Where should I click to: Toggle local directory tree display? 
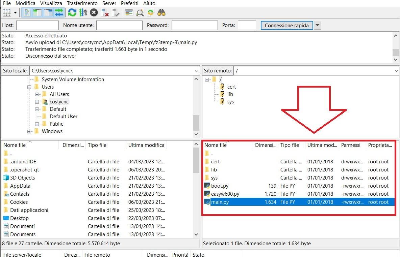coord(37,12)
